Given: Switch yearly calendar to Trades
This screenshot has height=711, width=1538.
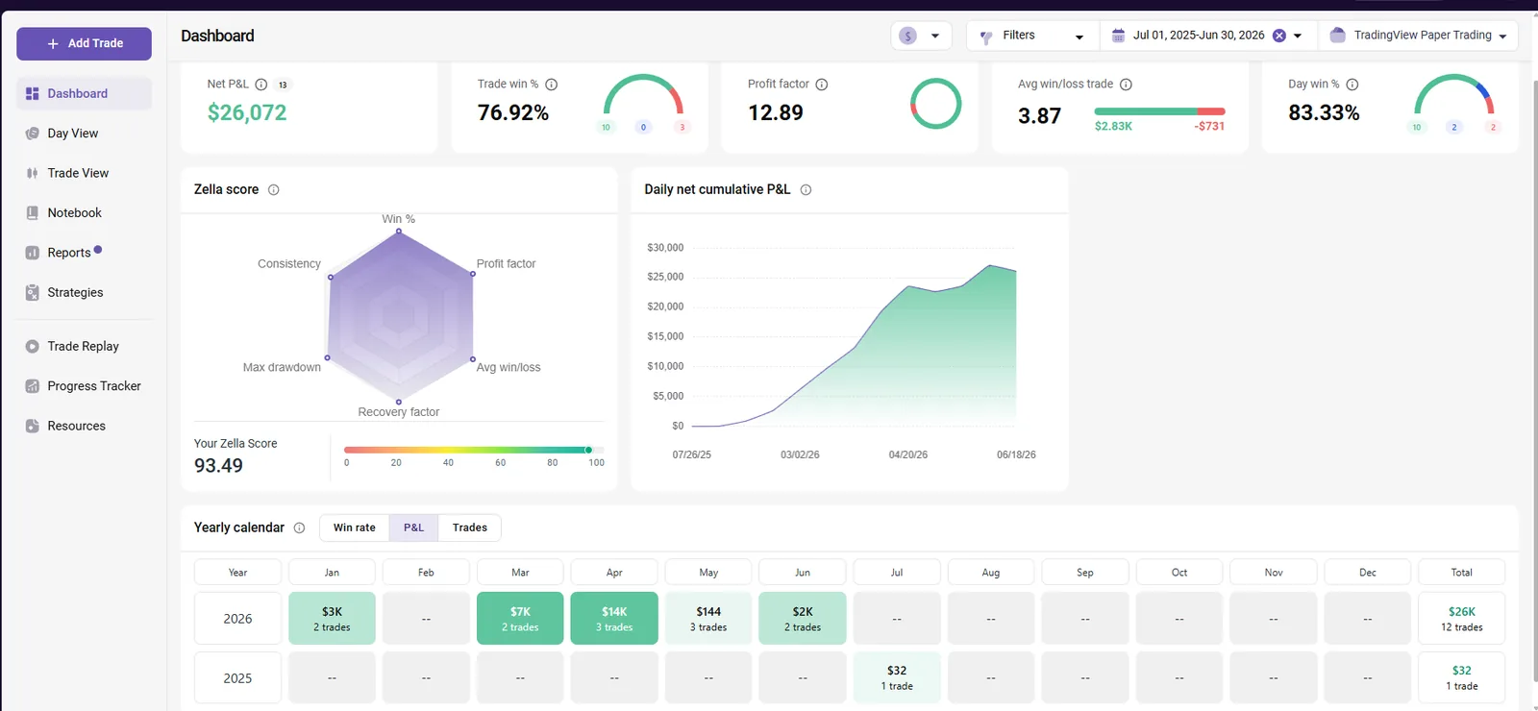Looking at the screenshot, I should coord(470,527).
